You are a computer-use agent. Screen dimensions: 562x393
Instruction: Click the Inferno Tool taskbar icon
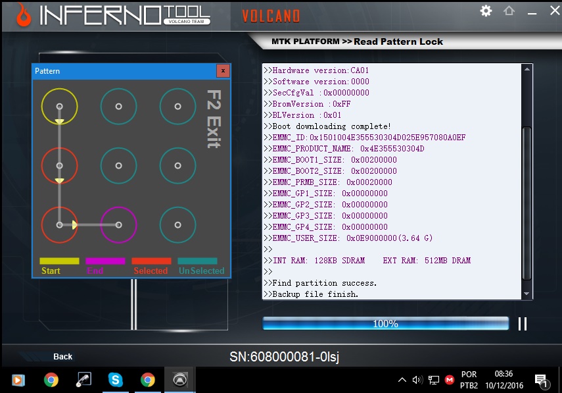point(180,380)
